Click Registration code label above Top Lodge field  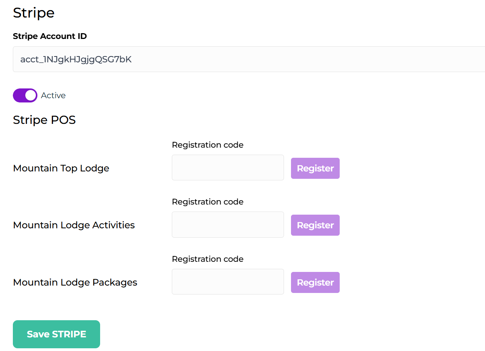click(208, 145)
